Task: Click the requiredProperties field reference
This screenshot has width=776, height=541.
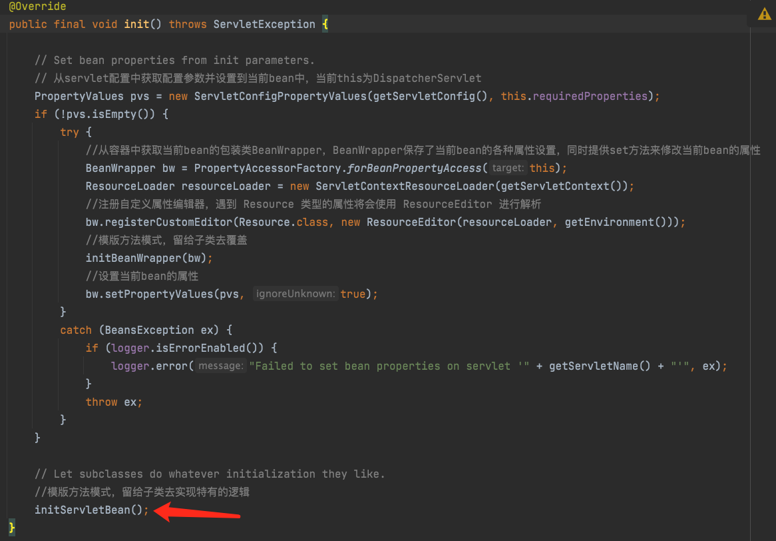Action: (x=590, y=96)
